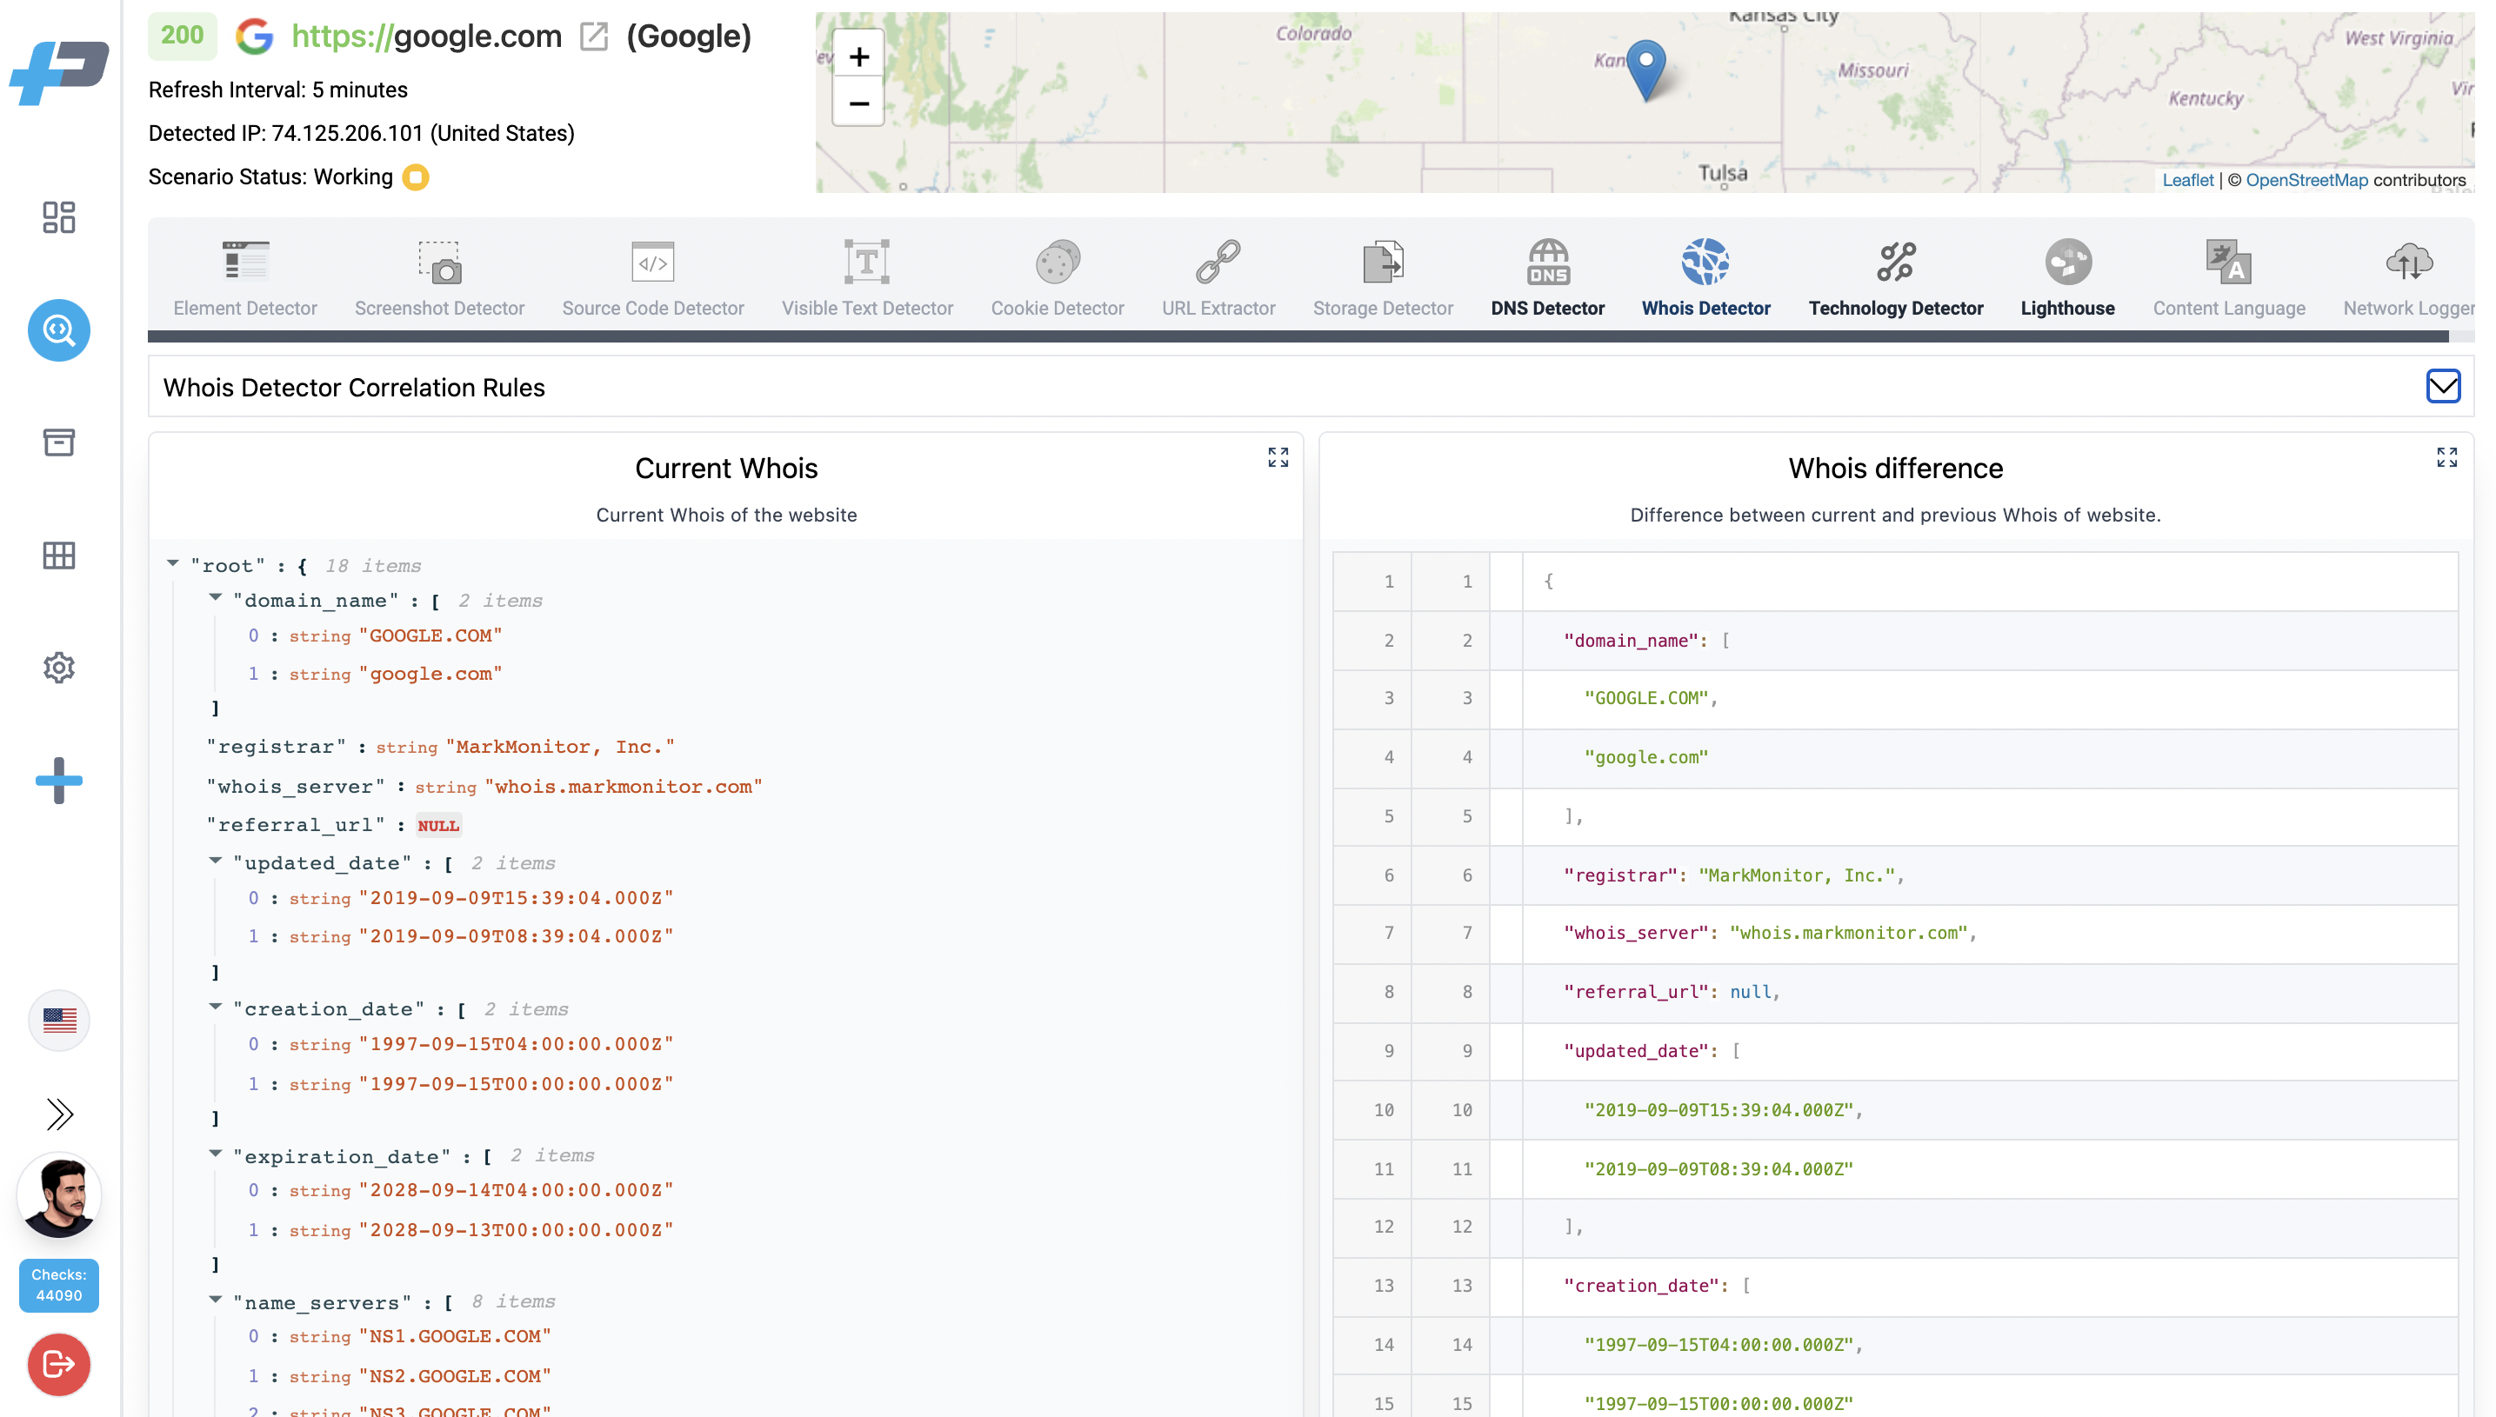The height and width of the screenshot is (1417, 2496).
Task: Expand Whois Detector Correlation Rules chevron
Action: pos(2442,386)
